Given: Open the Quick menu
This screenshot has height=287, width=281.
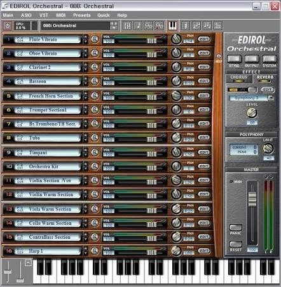Looking at the screenshot, I should (104, 15).
